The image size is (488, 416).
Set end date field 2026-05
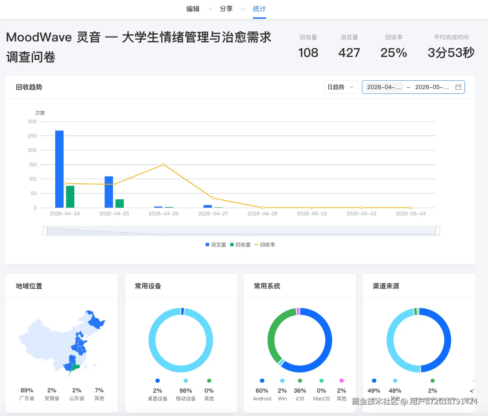(x=432, y=87)
